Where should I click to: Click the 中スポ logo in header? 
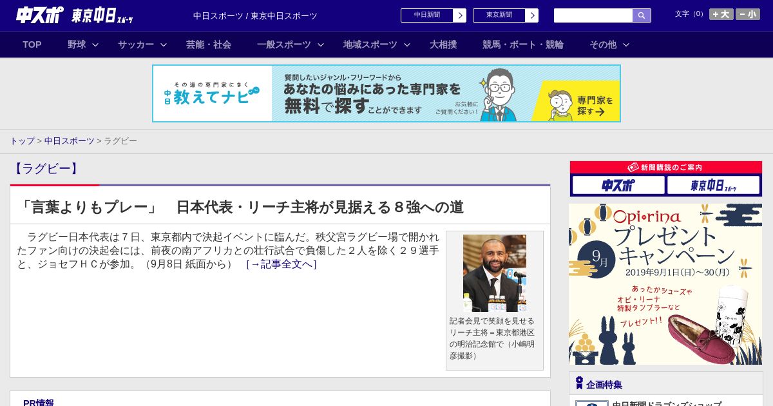click(39, 15)
